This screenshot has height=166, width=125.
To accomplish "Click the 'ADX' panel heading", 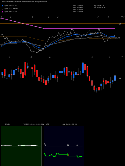I will [x=48, y=124].
